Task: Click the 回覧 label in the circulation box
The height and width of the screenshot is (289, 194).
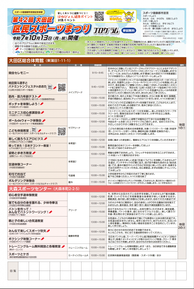Action: tap(13, 271)
